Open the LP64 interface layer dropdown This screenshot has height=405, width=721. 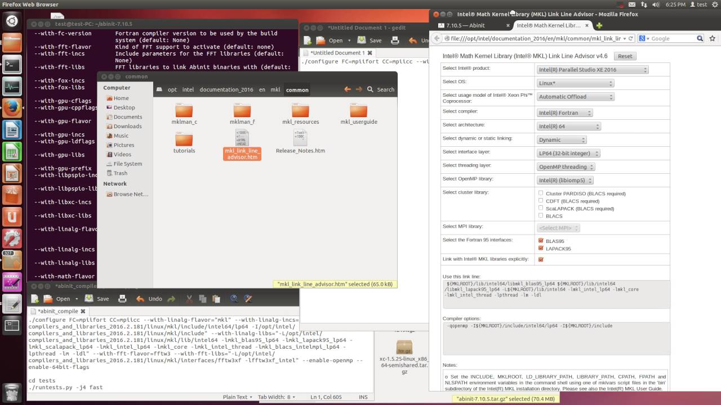568,153
